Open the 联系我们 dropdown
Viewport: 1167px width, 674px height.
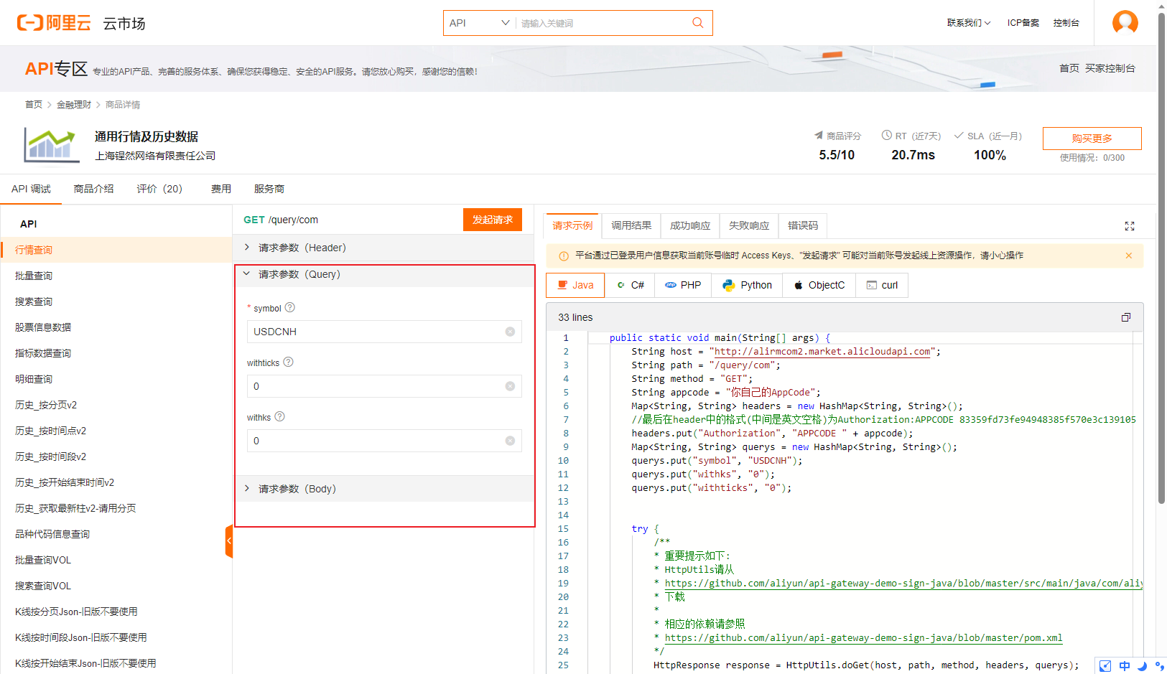coord(968,23)
